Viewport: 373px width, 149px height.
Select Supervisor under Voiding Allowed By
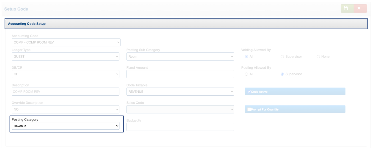282,56
